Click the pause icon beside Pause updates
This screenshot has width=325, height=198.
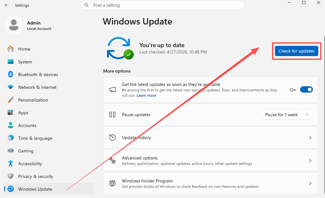pyautogui.click(x=112, y=115)
